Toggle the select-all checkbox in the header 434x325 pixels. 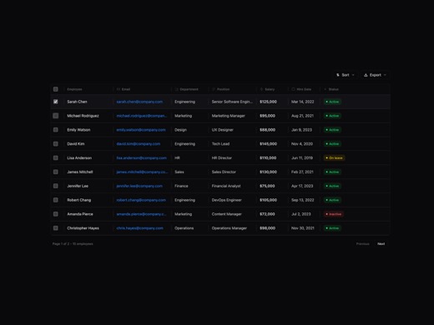pos(56,89)
